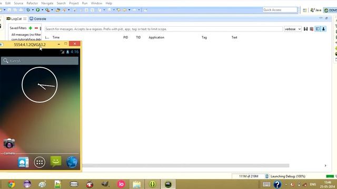Image resolution: width=337 pixels, height=189 pixels.
Task: Open the Browser globe in the emulator dock
Action: pyautogui.click(x=72, y=162)
